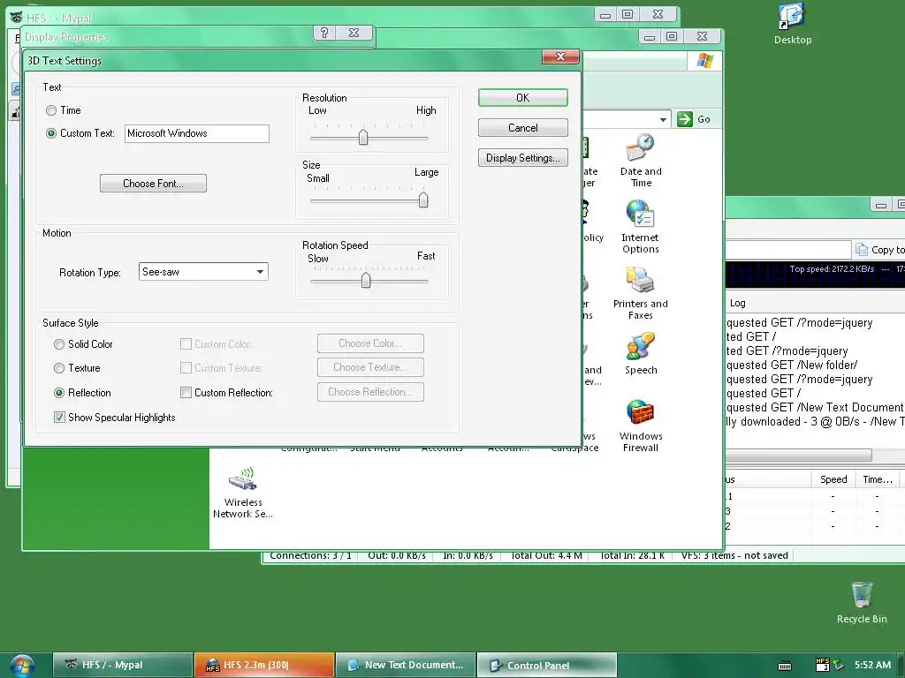The image size is (905, 678).
Task: Select the Time radio button
Action: [51, 110]
